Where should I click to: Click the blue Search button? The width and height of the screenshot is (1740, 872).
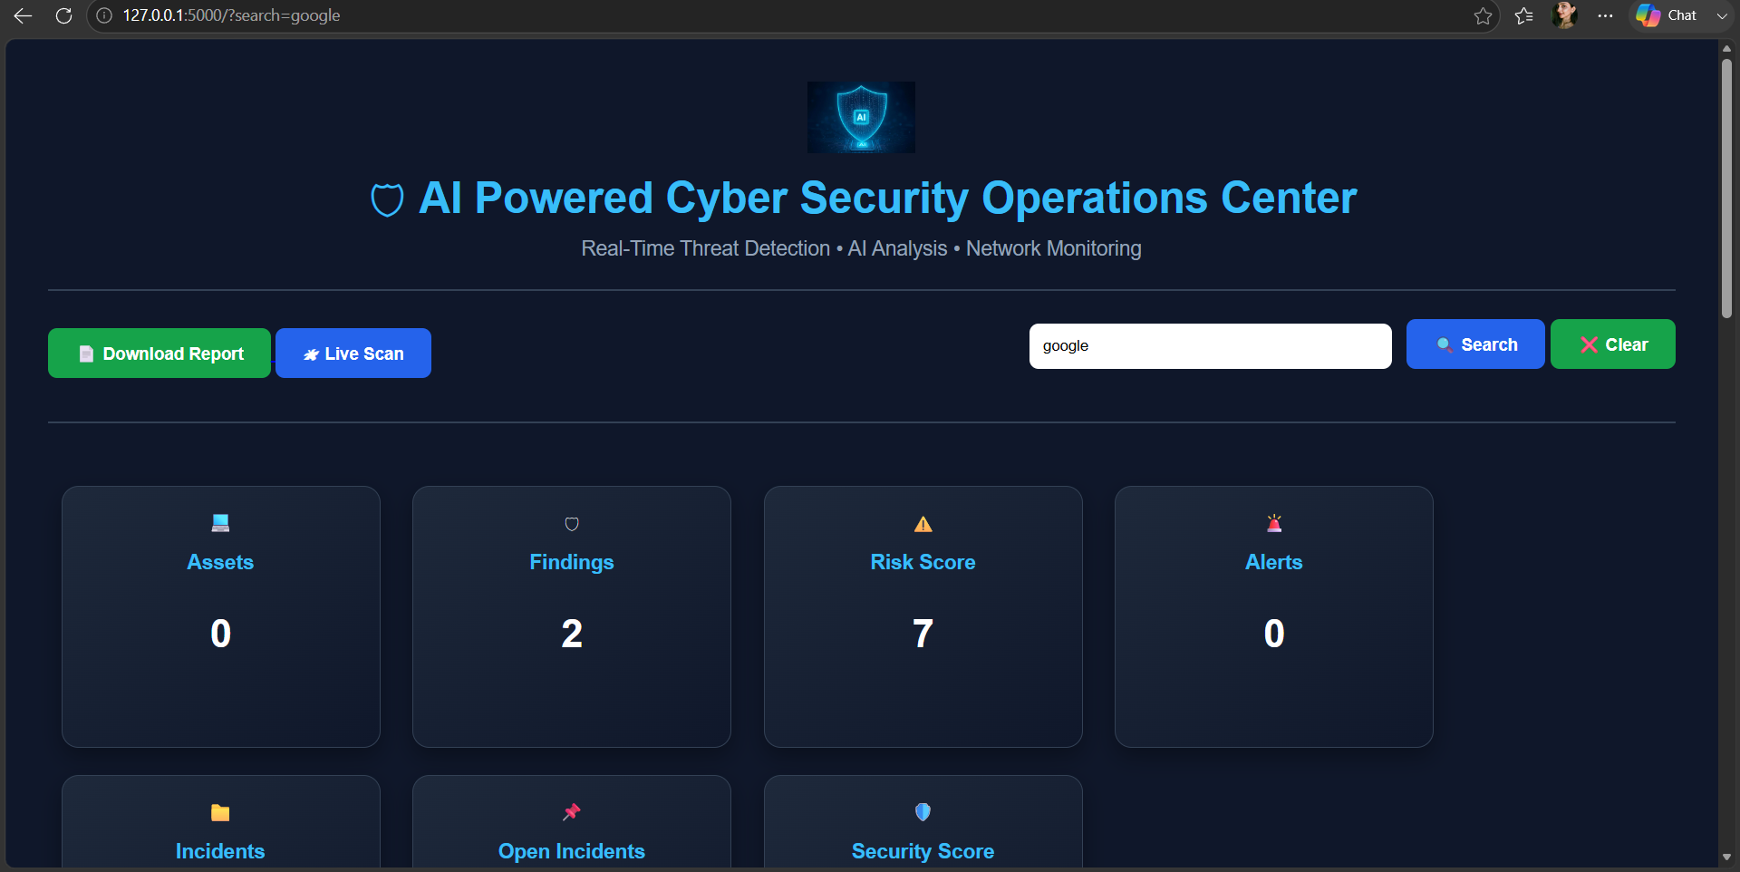[x=1475, y=344]
